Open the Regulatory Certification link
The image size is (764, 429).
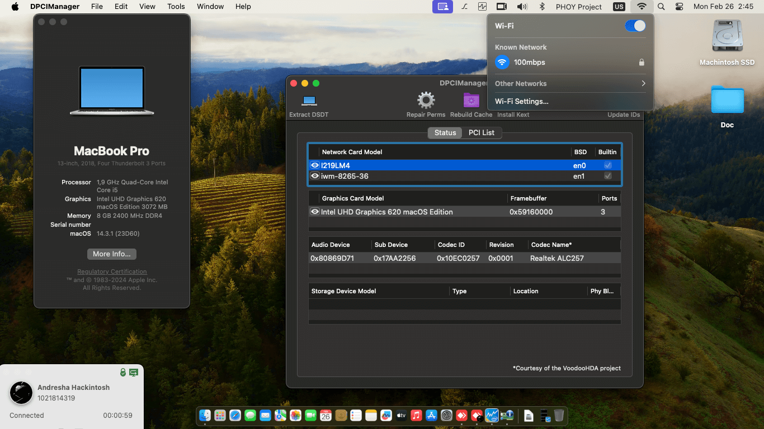pos(111,271)
